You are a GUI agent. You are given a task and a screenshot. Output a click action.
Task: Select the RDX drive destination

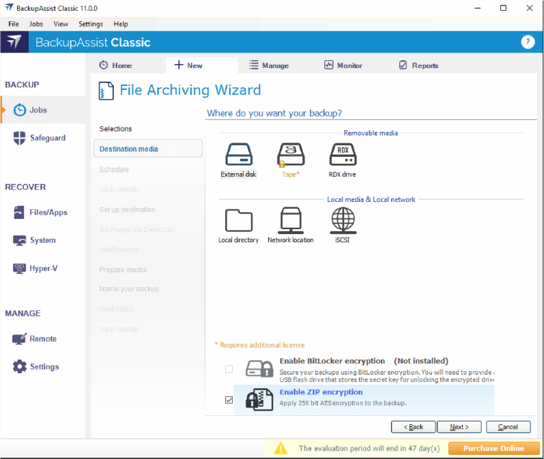click(343, 156)
